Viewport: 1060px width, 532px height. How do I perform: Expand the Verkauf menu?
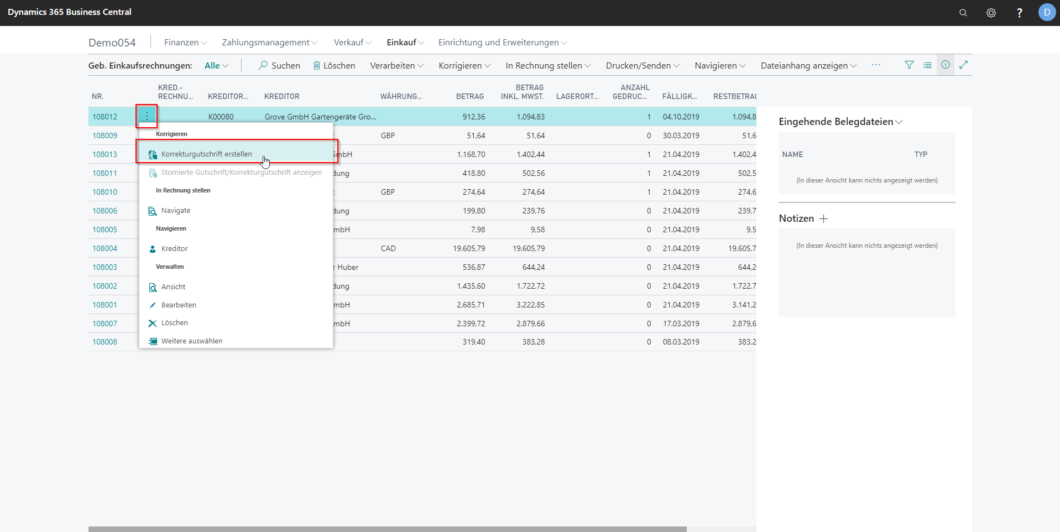(x=352, y=43)
